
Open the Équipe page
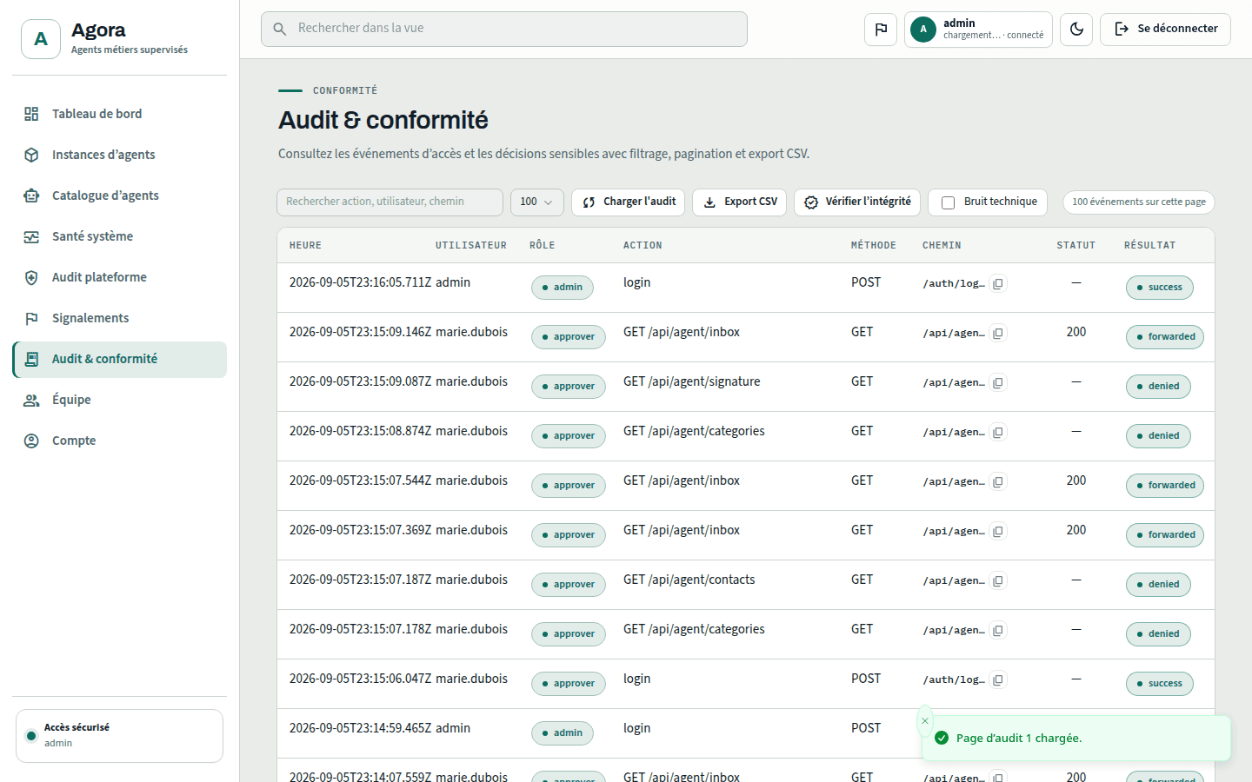119,400
